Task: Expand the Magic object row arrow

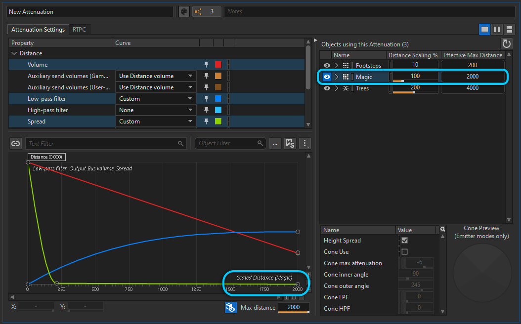Action: coord(336,77)
